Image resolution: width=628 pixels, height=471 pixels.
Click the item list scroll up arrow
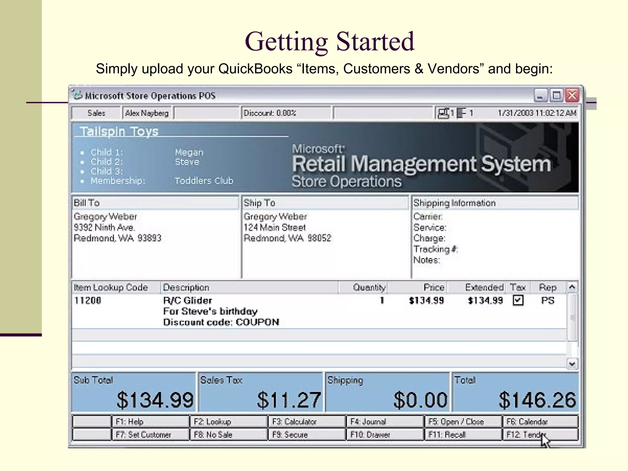(x=572, y=287)
